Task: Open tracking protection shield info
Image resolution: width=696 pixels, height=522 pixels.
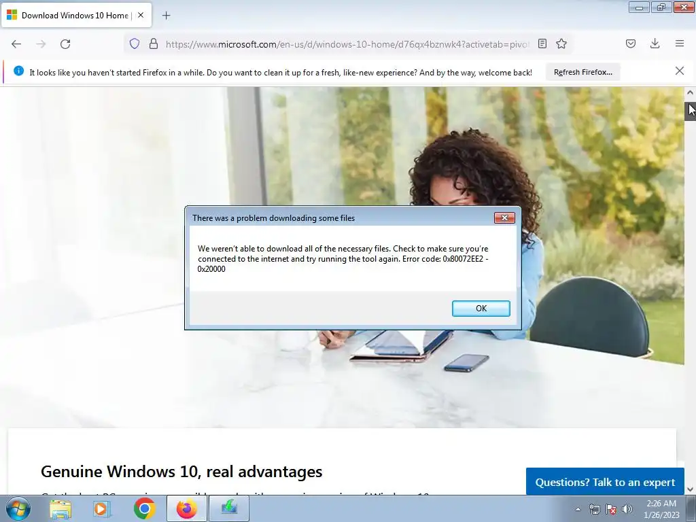Action: (135, 43)
